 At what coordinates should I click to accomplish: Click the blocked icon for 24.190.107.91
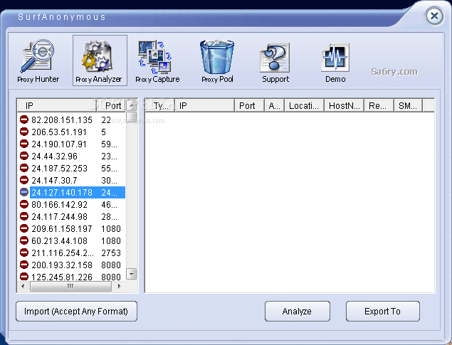24,144
